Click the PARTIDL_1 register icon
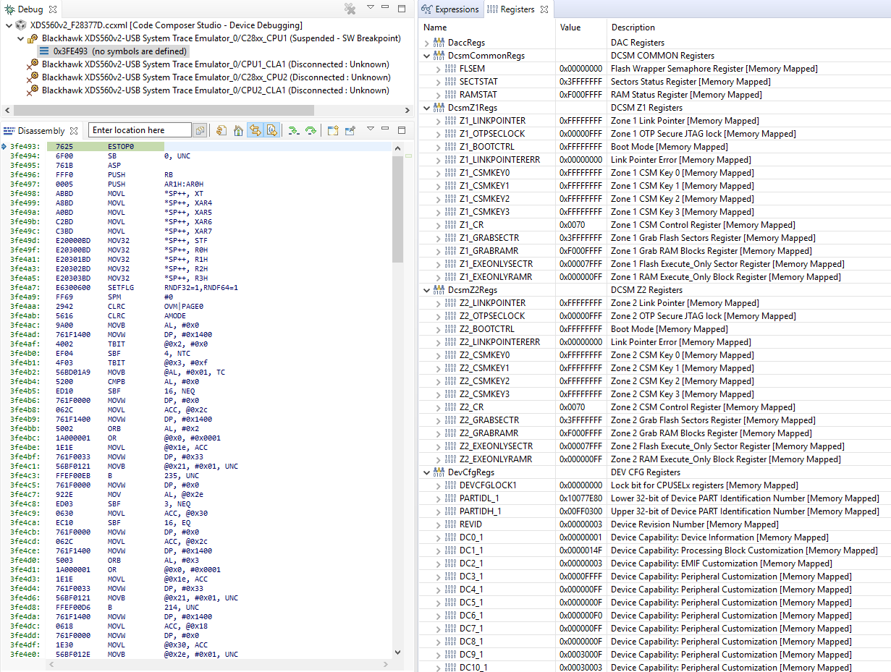This screenshot has height=672, width=891. pyautogui.click(x=450, y=498)
